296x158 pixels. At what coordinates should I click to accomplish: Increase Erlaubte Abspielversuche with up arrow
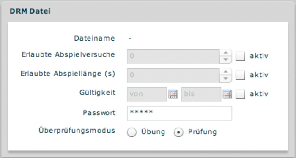click(x=225, y=53)
